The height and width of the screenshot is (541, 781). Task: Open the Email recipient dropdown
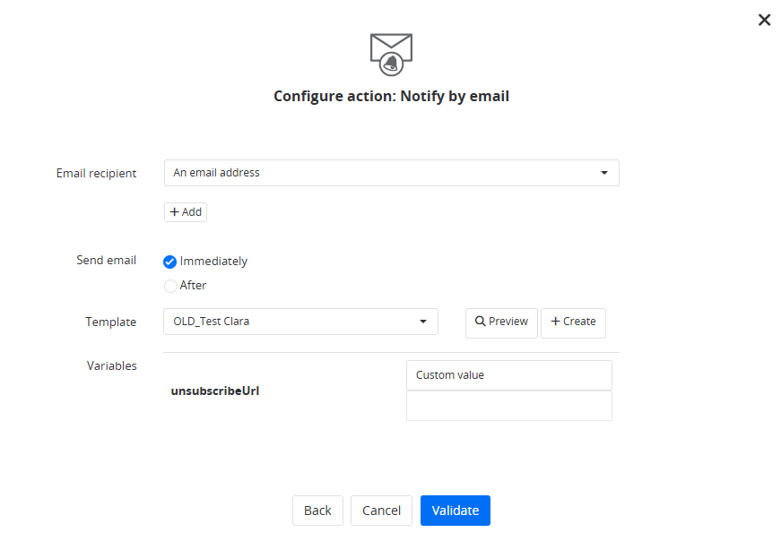point(391,173)
